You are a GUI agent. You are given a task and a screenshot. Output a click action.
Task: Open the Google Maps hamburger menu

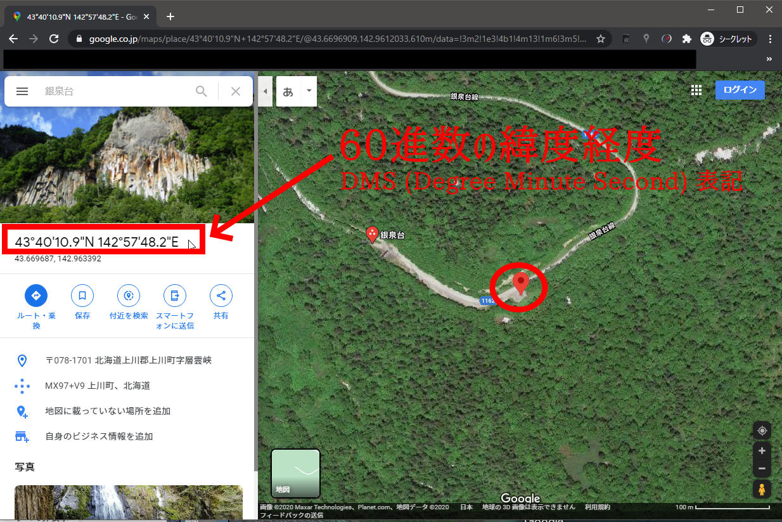tap(22, 91)
